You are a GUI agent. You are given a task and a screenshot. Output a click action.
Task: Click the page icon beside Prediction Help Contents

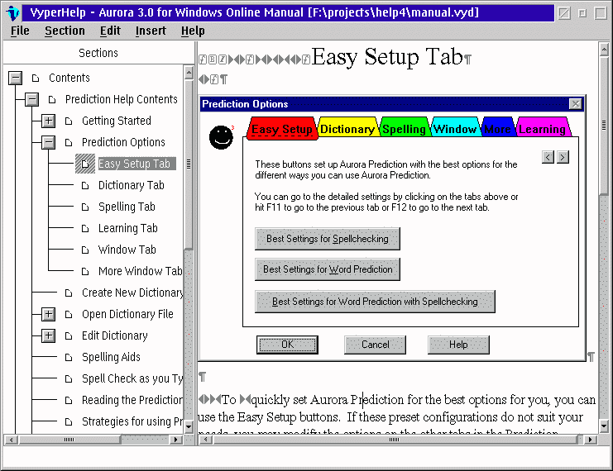pyautogui.click(x=52, y=100)
